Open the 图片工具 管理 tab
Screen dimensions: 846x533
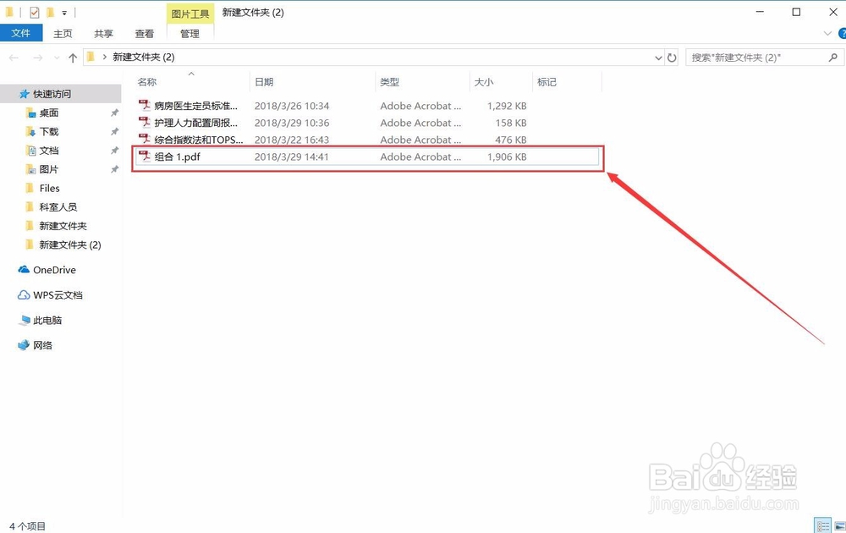190,33
